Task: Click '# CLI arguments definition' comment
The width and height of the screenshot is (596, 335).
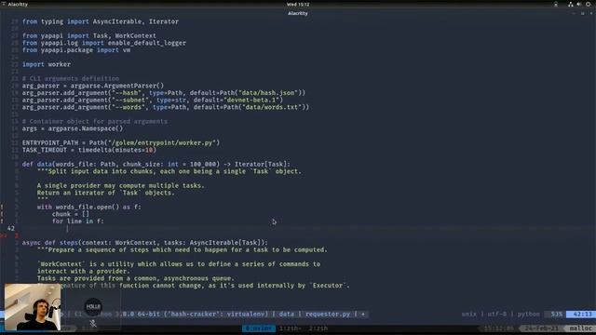Action: pyautogui.click(x=71, y=78)
